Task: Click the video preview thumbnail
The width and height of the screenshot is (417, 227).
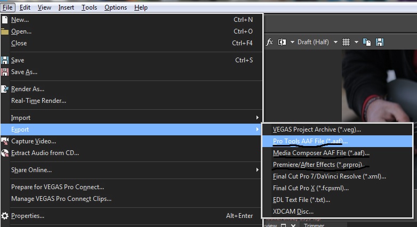Action: click(379, 86)
